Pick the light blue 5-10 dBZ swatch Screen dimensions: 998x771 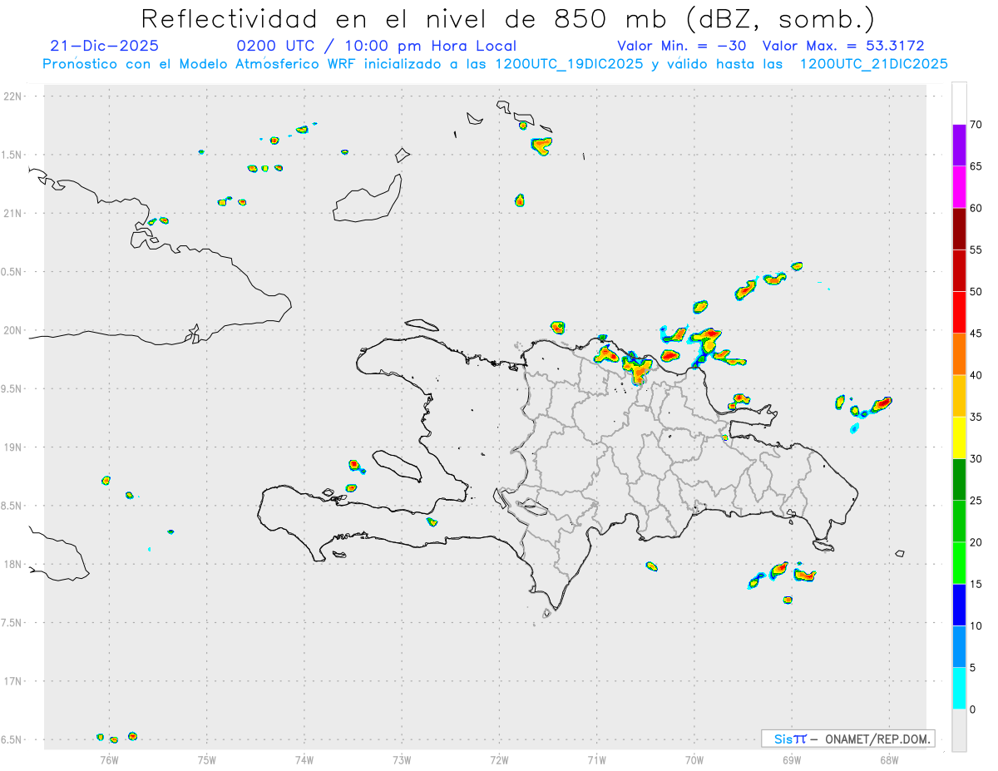(x=959, y=647)
